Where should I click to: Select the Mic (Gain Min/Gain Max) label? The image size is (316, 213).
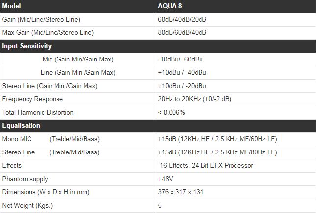click(78, 60)
